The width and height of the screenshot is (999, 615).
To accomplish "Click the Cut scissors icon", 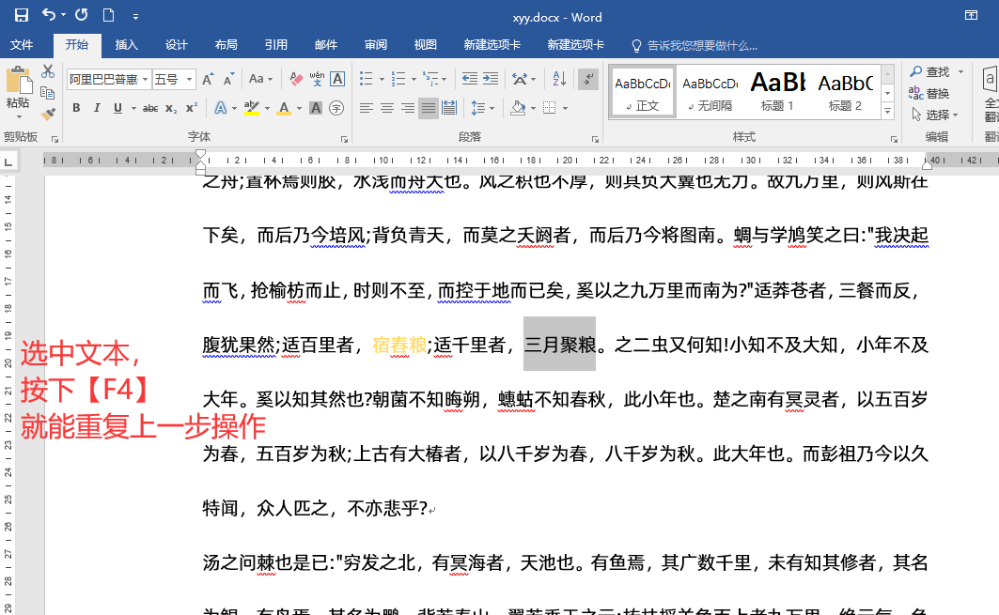I will (49, 71).
